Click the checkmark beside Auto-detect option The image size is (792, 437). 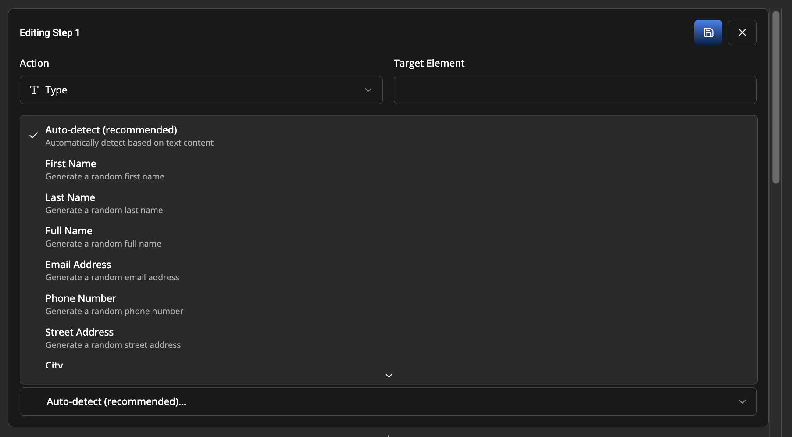[33, 136]
